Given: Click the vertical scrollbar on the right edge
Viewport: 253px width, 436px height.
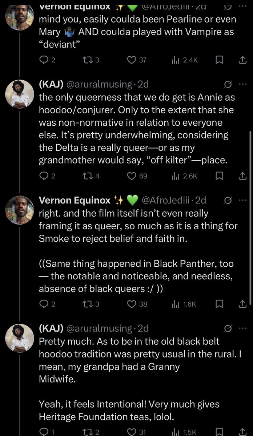Looking at the screenshot, I should click(x=250, y=218).
